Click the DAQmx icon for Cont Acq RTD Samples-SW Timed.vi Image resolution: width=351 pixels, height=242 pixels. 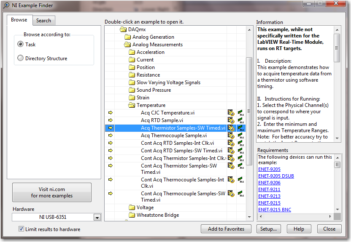pyautogui.click(x=241, y=151)
